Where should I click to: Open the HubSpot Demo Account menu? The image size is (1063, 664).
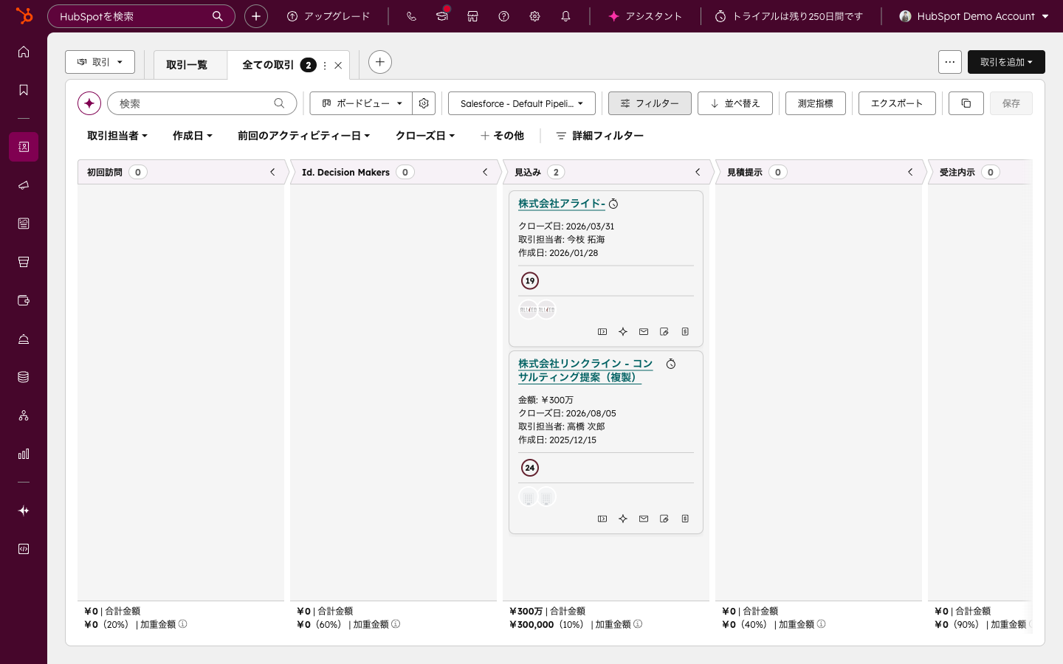[x=974, y=16]
